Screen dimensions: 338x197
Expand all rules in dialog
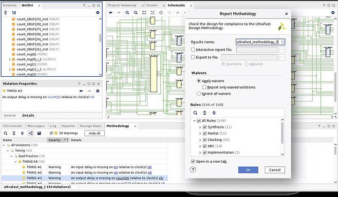click(x=214, y=113)
